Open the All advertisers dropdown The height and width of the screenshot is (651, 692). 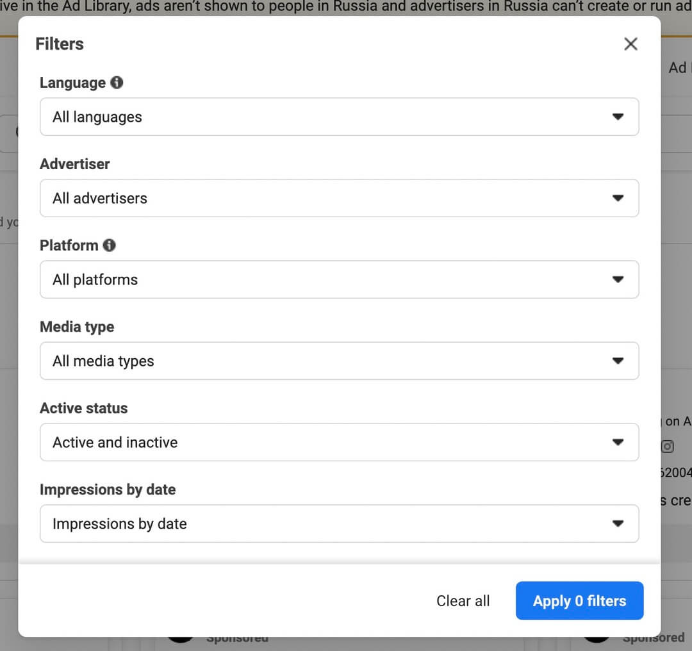(340, 198)
